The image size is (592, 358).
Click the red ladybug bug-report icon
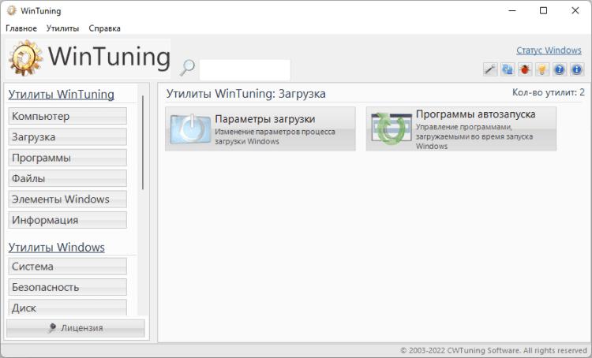coord(525,69)
